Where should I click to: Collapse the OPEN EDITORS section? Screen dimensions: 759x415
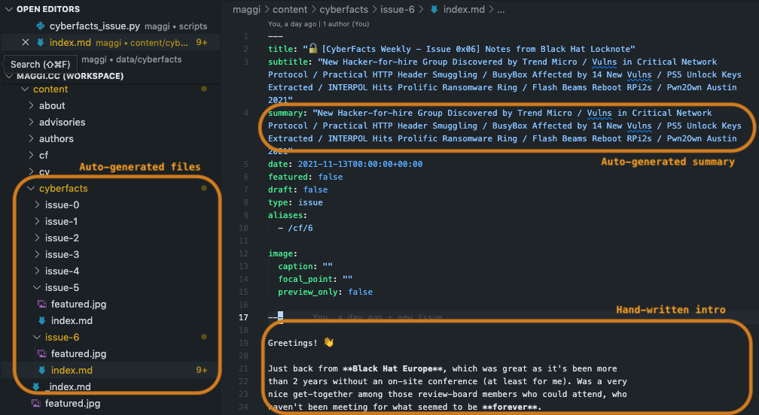click(x=9, y=10)
